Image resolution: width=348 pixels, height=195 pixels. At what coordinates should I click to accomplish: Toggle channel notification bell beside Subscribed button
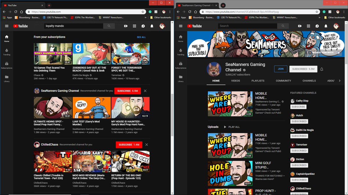pos(322,69)
